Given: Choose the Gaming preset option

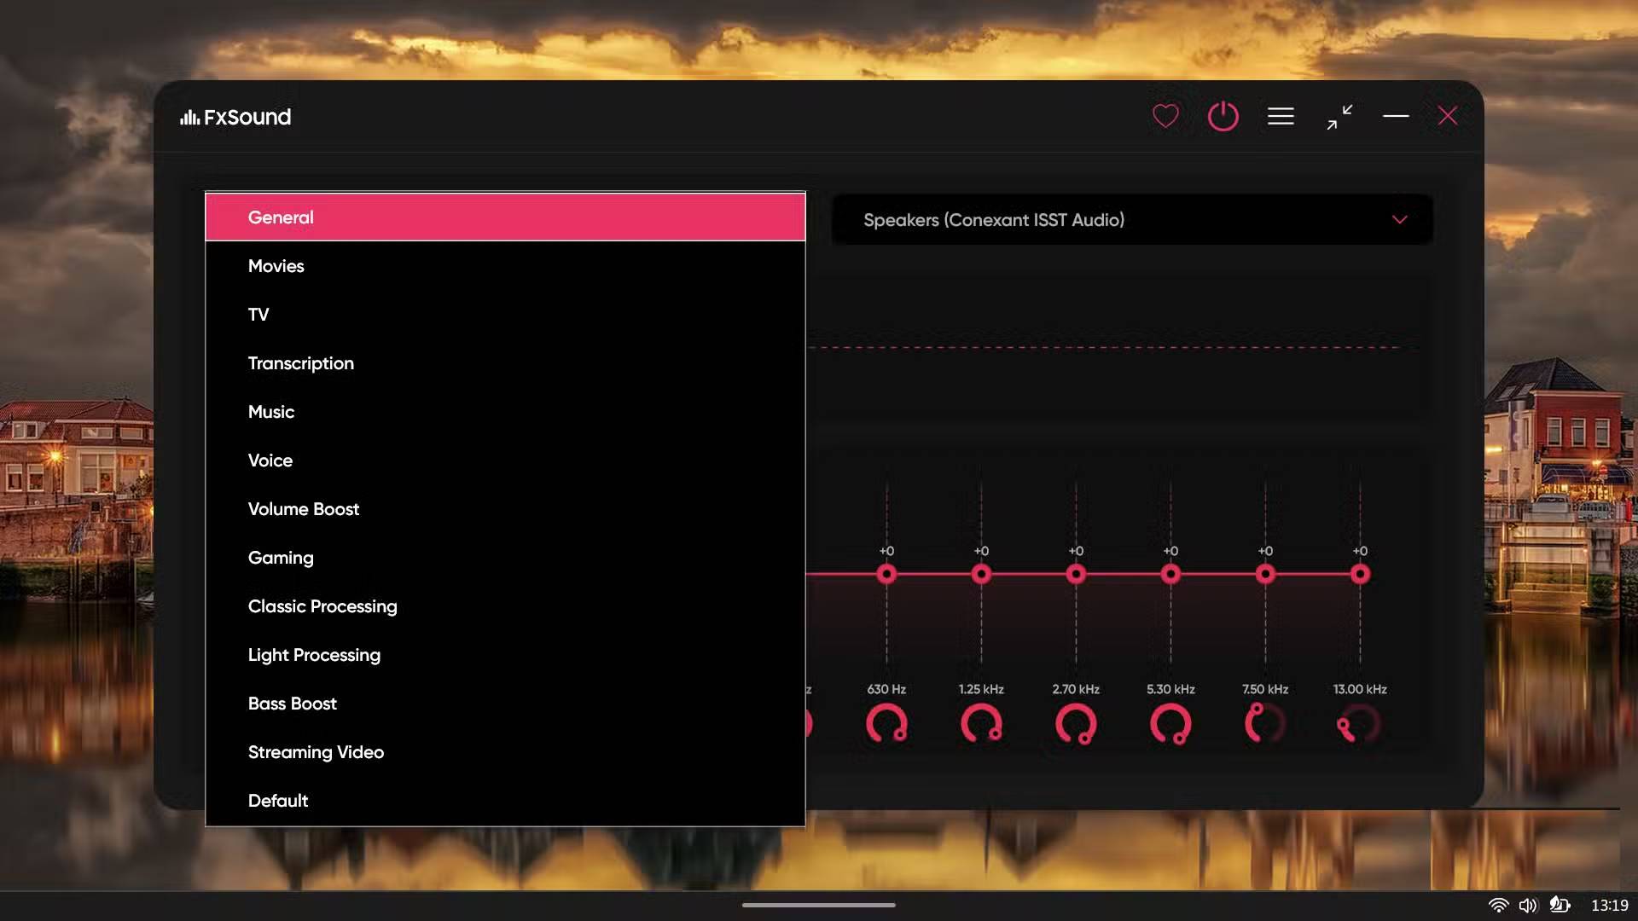Looking at the screenshot, I should click(x=281, y=558).
